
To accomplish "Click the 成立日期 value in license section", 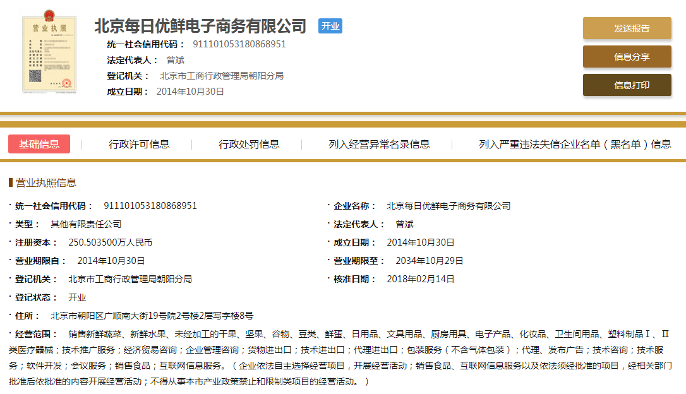I will tap(421, 242).
